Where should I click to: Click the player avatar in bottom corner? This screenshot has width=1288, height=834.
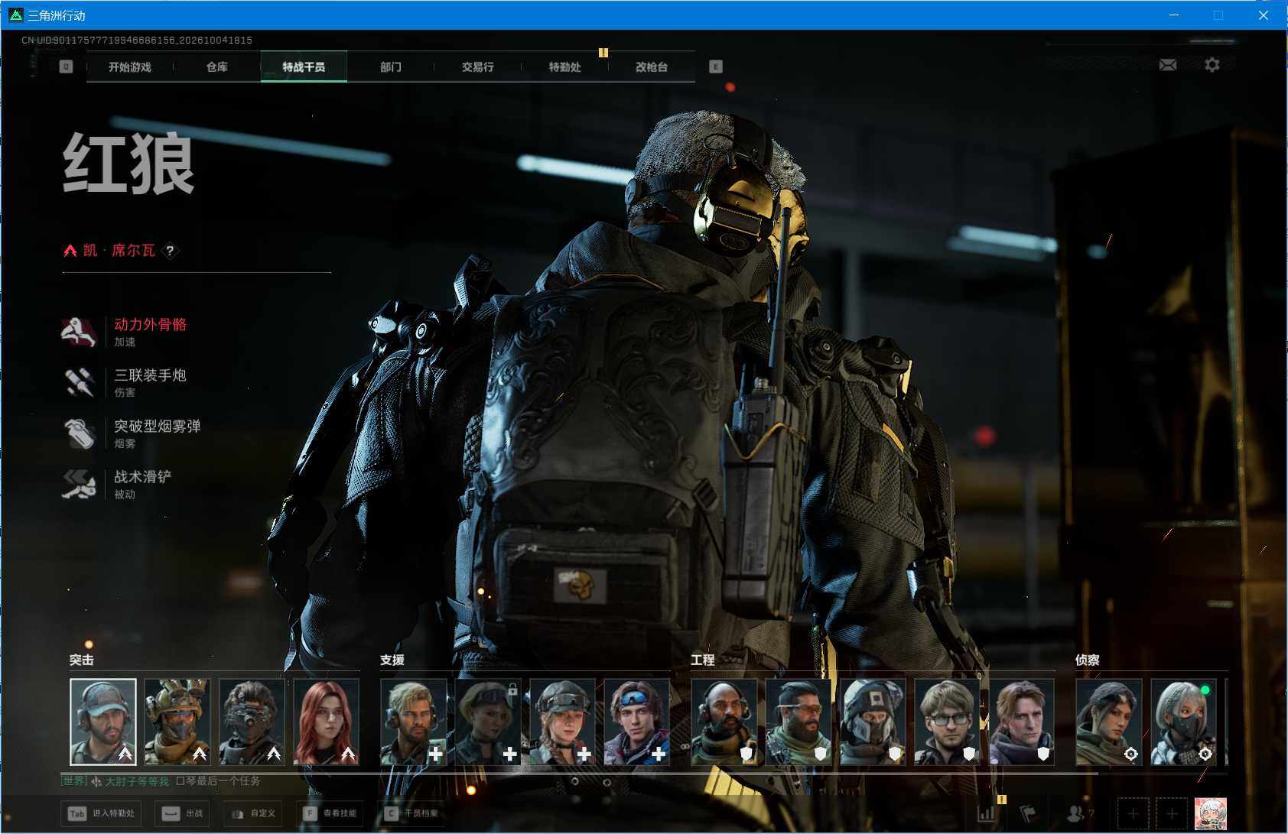click(1211, 813)
